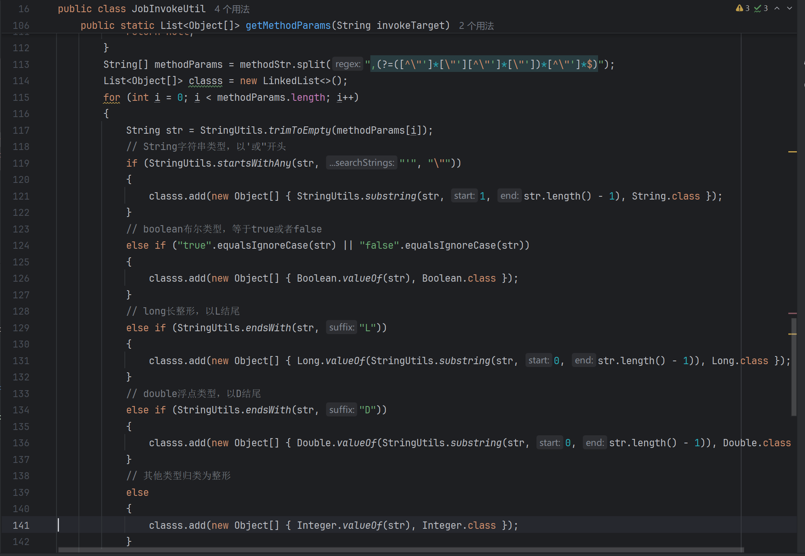Click the JobInvokeUtil class name
Viewport: 805px width, 556px height.
[x=168, y=9]
